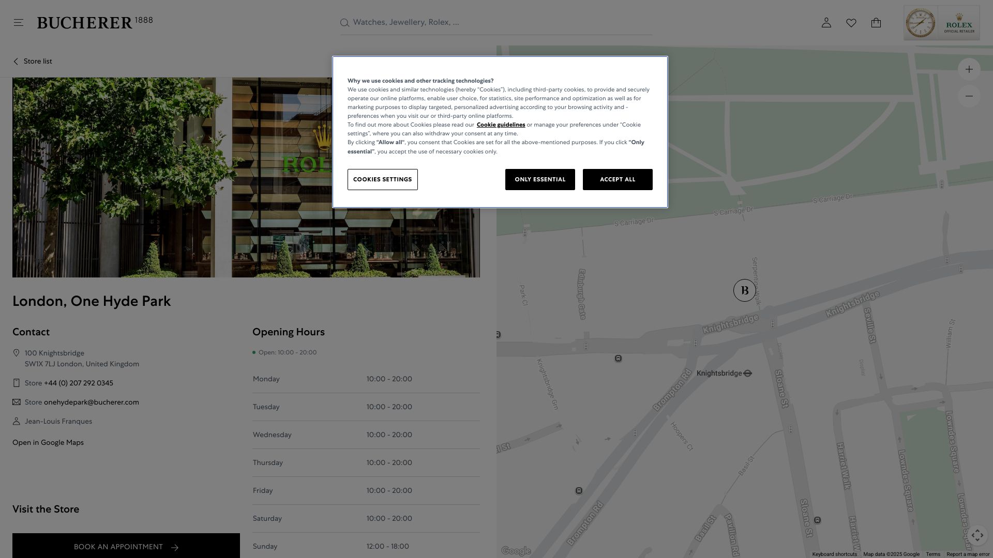The width and height of the screenshot is (993, 558).
Task: Open map Terms link
Action: tap(933, 554)
